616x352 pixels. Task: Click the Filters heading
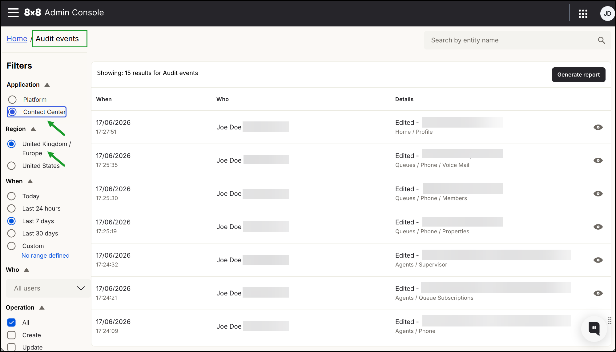tap(19, 66)
